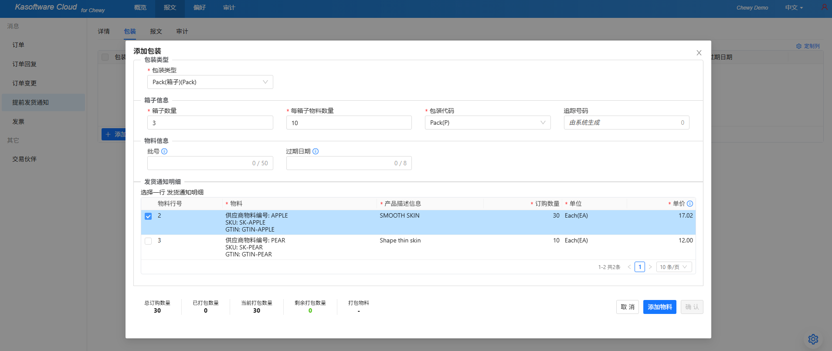Viewport: 832px width, 351px height.
Task: Click the settings gear at bottom right
Action: tap(813, 339)
